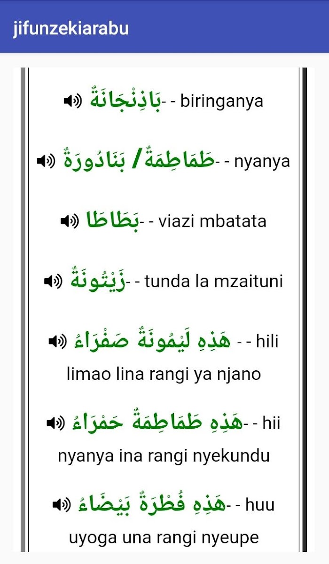Tap the text 'uyoga una rangi nyeupe'
Image resolution: width=329 pixels, height=564 pixels.
pos(164,538)
